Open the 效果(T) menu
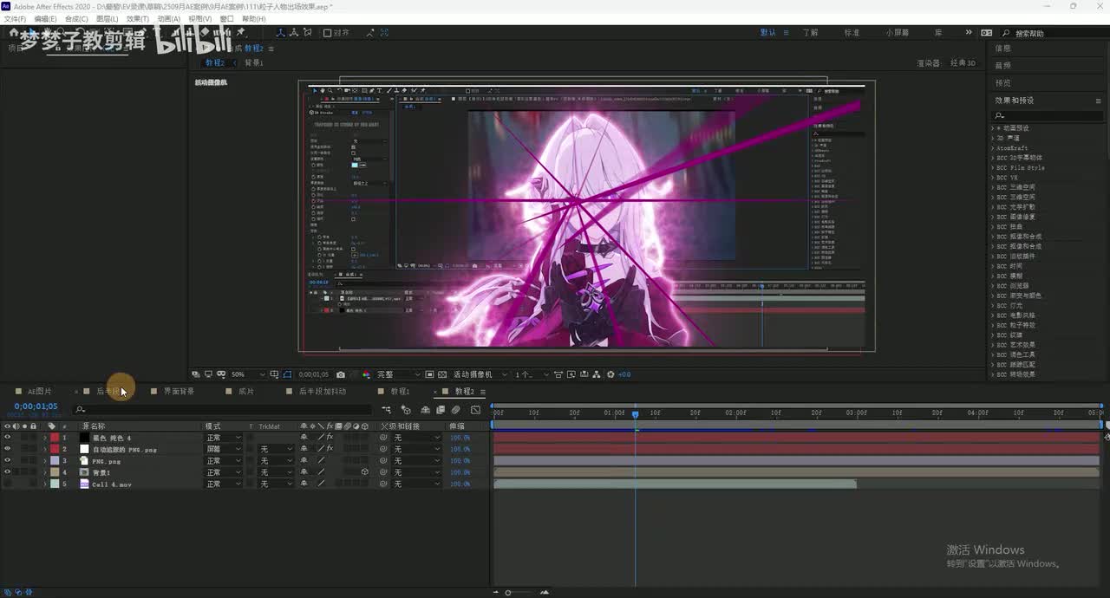The width and height of the screenshot is (1110, 598). point(137,19)
